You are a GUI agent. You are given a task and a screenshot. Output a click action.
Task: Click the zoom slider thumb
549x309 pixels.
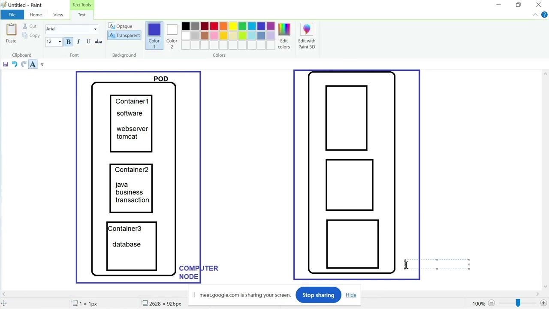[518, 303]
